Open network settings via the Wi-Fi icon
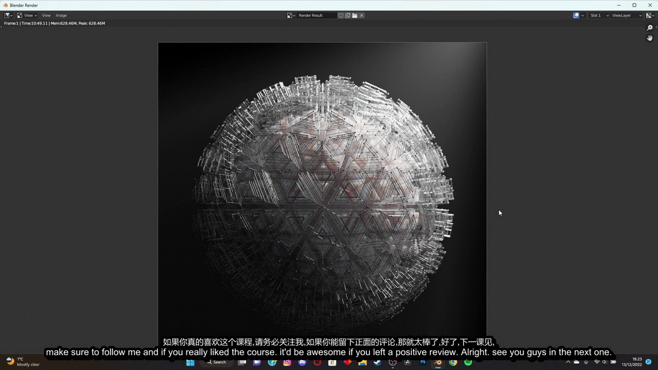 pyautogui.click(x=597, y=362)
